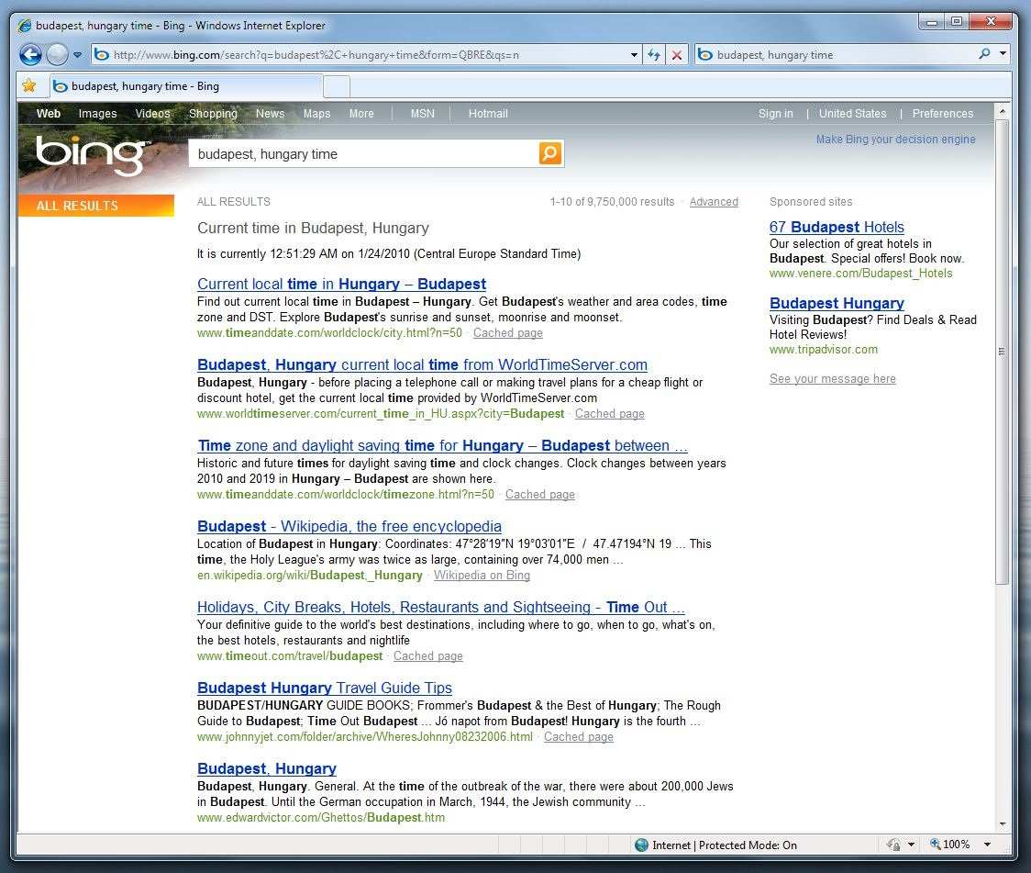Click United States region link

[x=853, y=113]
